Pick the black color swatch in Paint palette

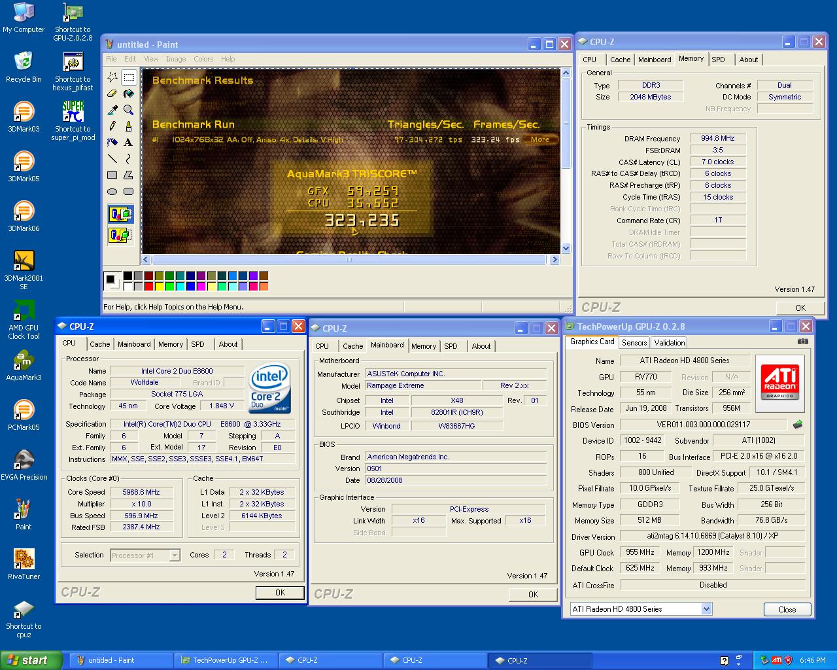pyautogui.click(x=128, y=276)
